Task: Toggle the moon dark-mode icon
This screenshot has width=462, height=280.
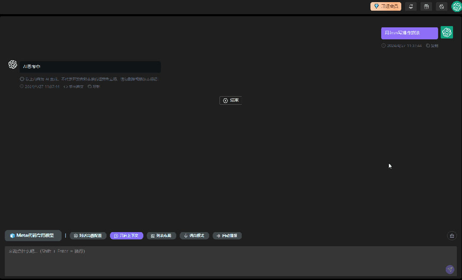Action: [441, 6]
